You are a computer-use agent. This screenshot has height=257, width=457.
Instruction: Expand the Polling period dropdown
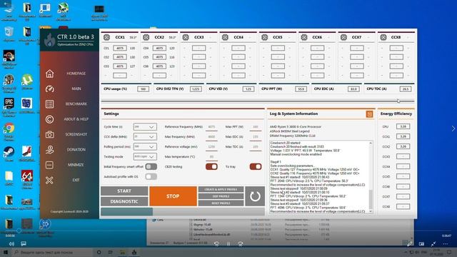(x=145, y=146)
